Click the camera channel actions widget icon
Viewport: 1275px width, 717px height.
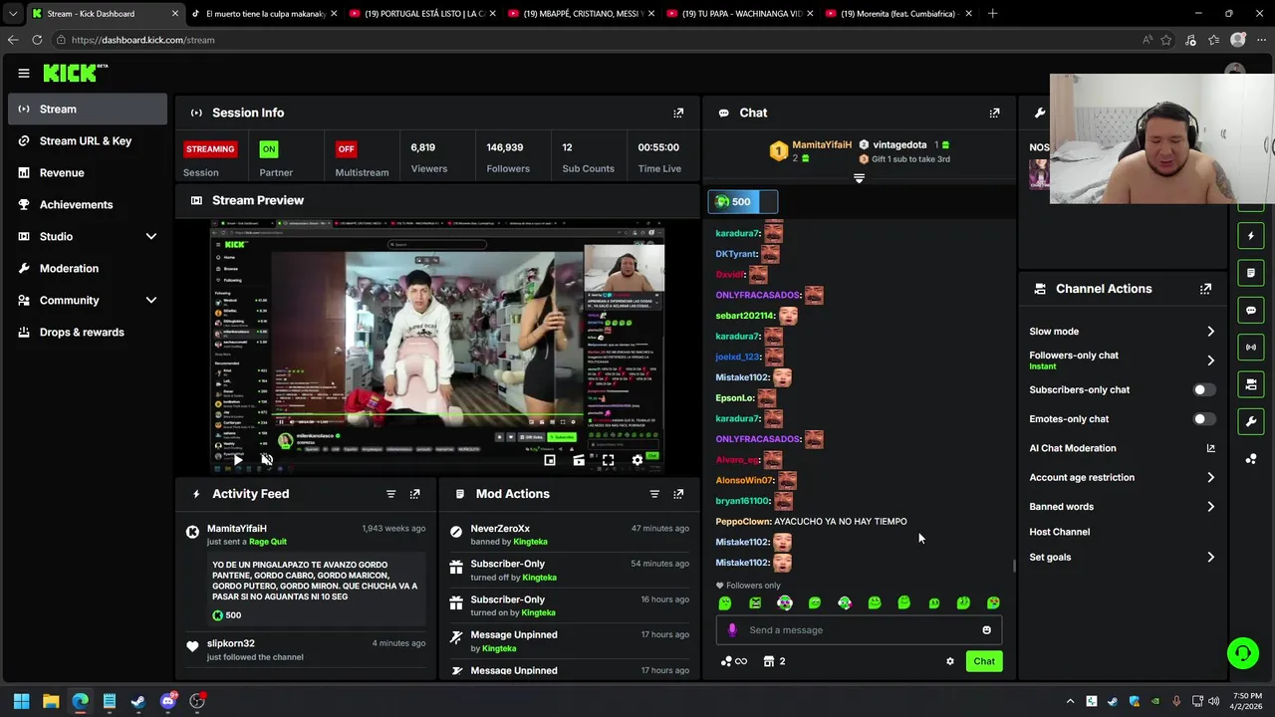point(1251,384)
